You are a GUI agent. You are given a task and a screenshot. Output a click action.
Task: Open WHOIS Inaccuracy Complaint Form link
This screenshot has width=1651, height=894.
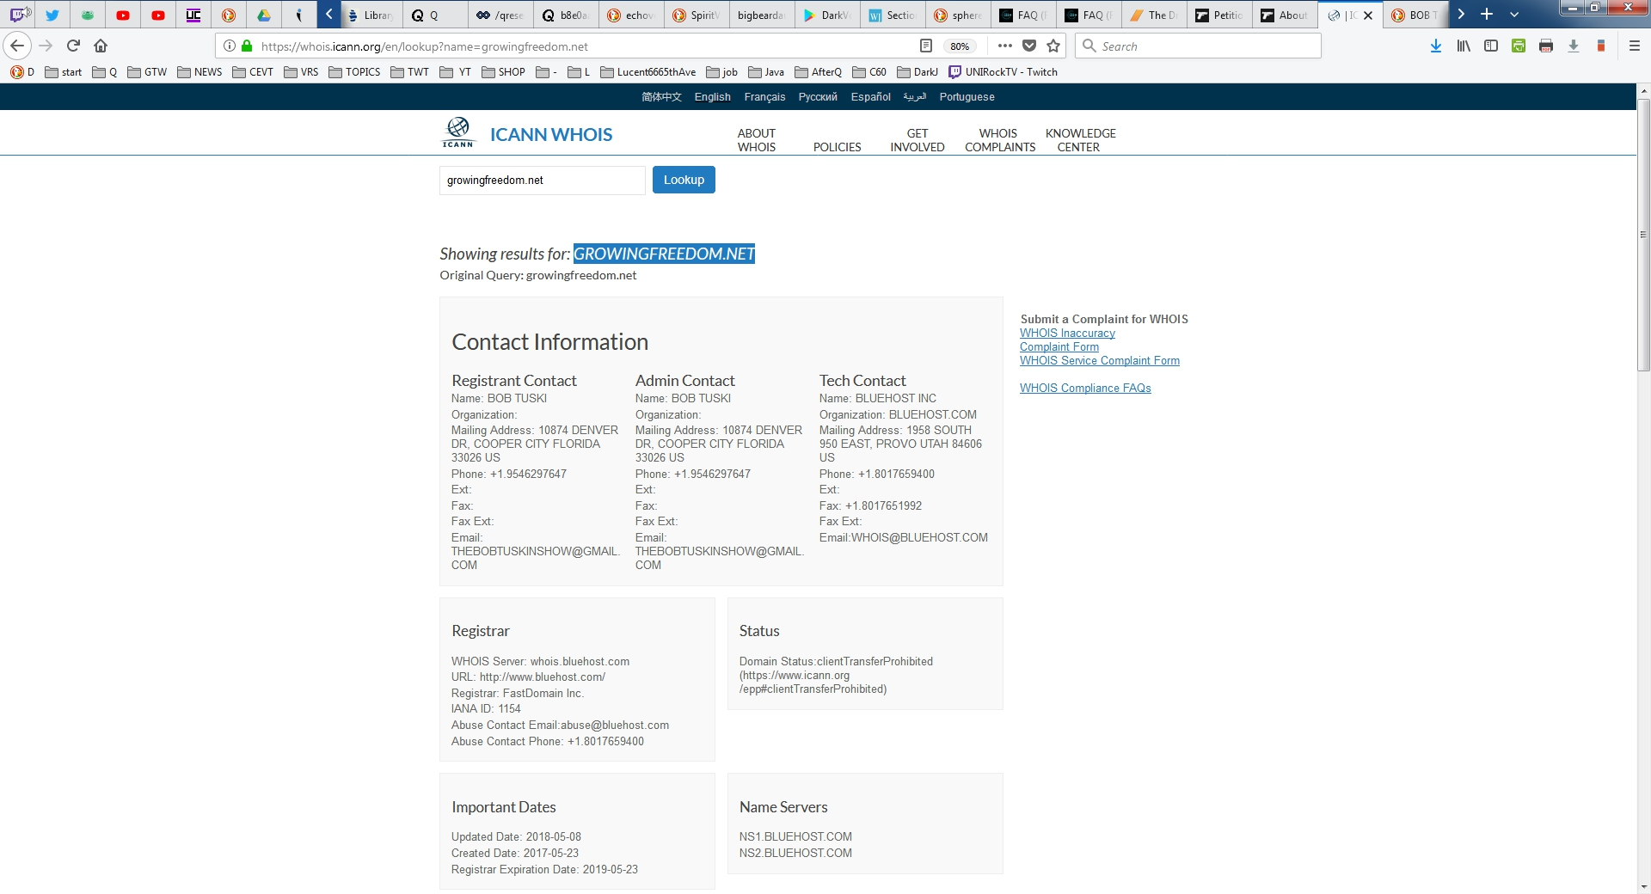point(1067,340)
